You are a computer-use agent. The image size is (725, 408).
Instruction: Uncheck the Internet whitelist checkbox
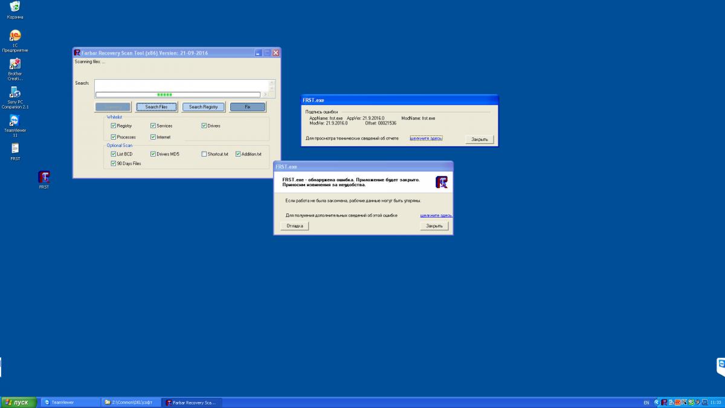click(x=153, y=137)
